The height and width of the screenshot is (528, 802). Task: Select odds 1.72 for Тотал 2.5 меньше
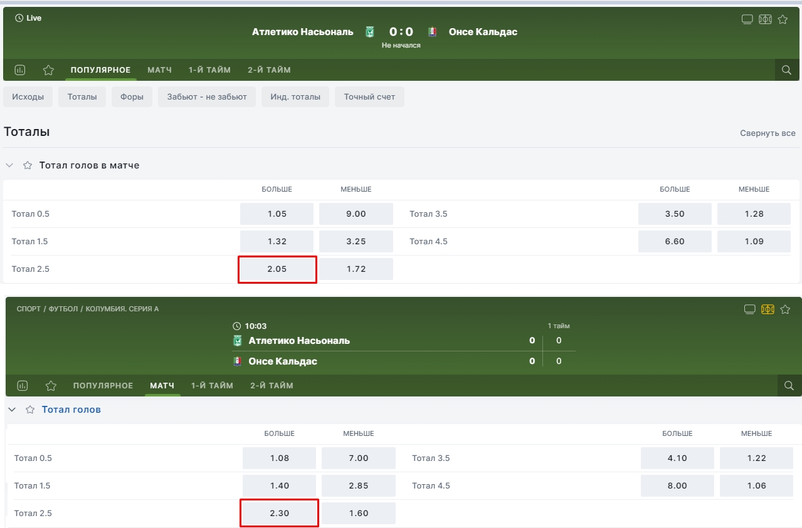pyautogui.click(x=356, y=269)
